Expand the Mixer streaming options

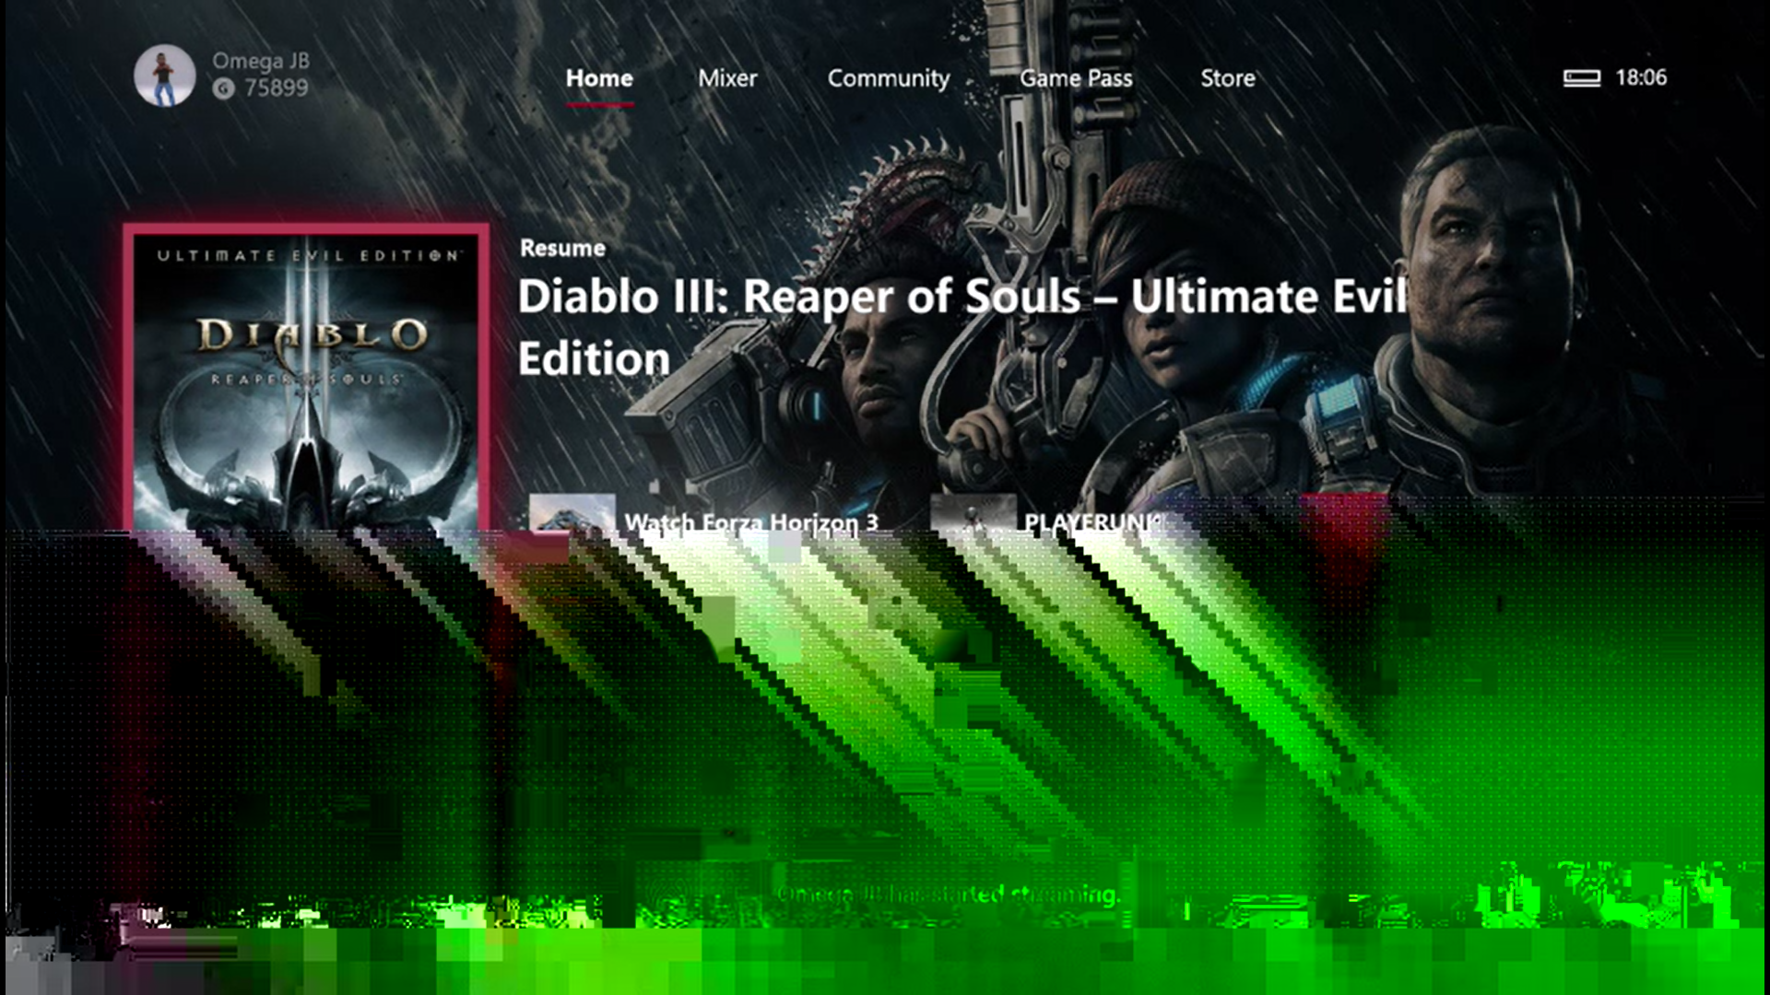click(x=727, y=76)
